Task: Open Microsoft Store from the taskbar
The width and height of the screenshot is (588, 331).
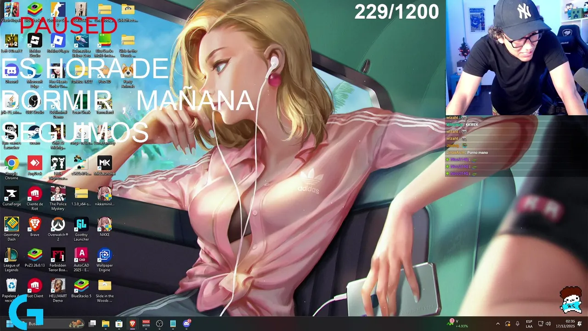Action: point(119,324)
